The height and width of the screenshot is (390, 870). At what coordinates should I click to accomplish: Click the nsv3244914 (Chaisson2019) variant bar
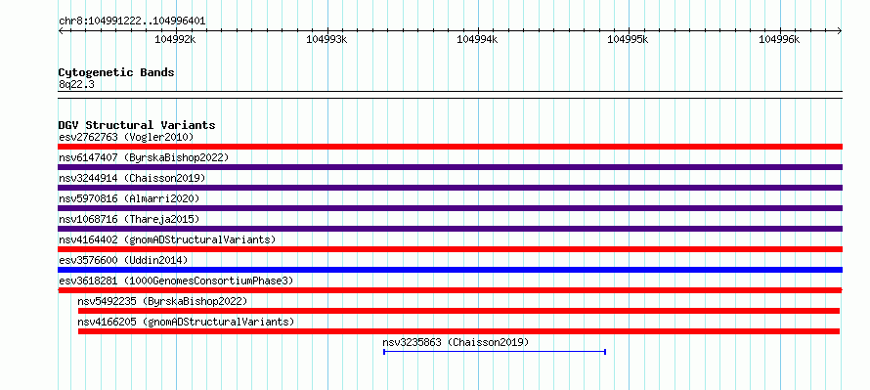pos(450,188)
